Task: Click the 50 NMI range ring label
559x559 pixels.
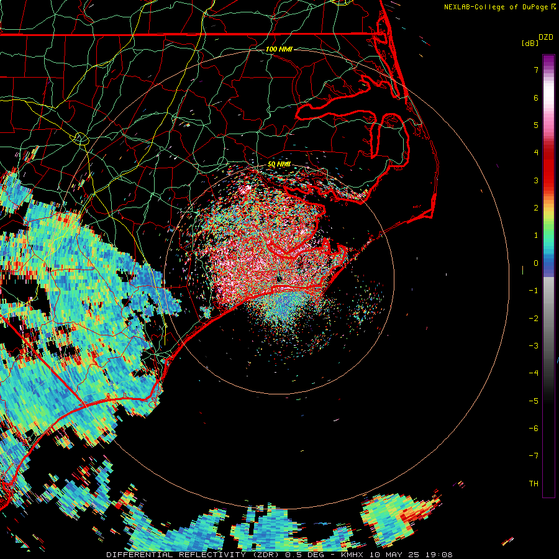Action: (x=279, y=164)
